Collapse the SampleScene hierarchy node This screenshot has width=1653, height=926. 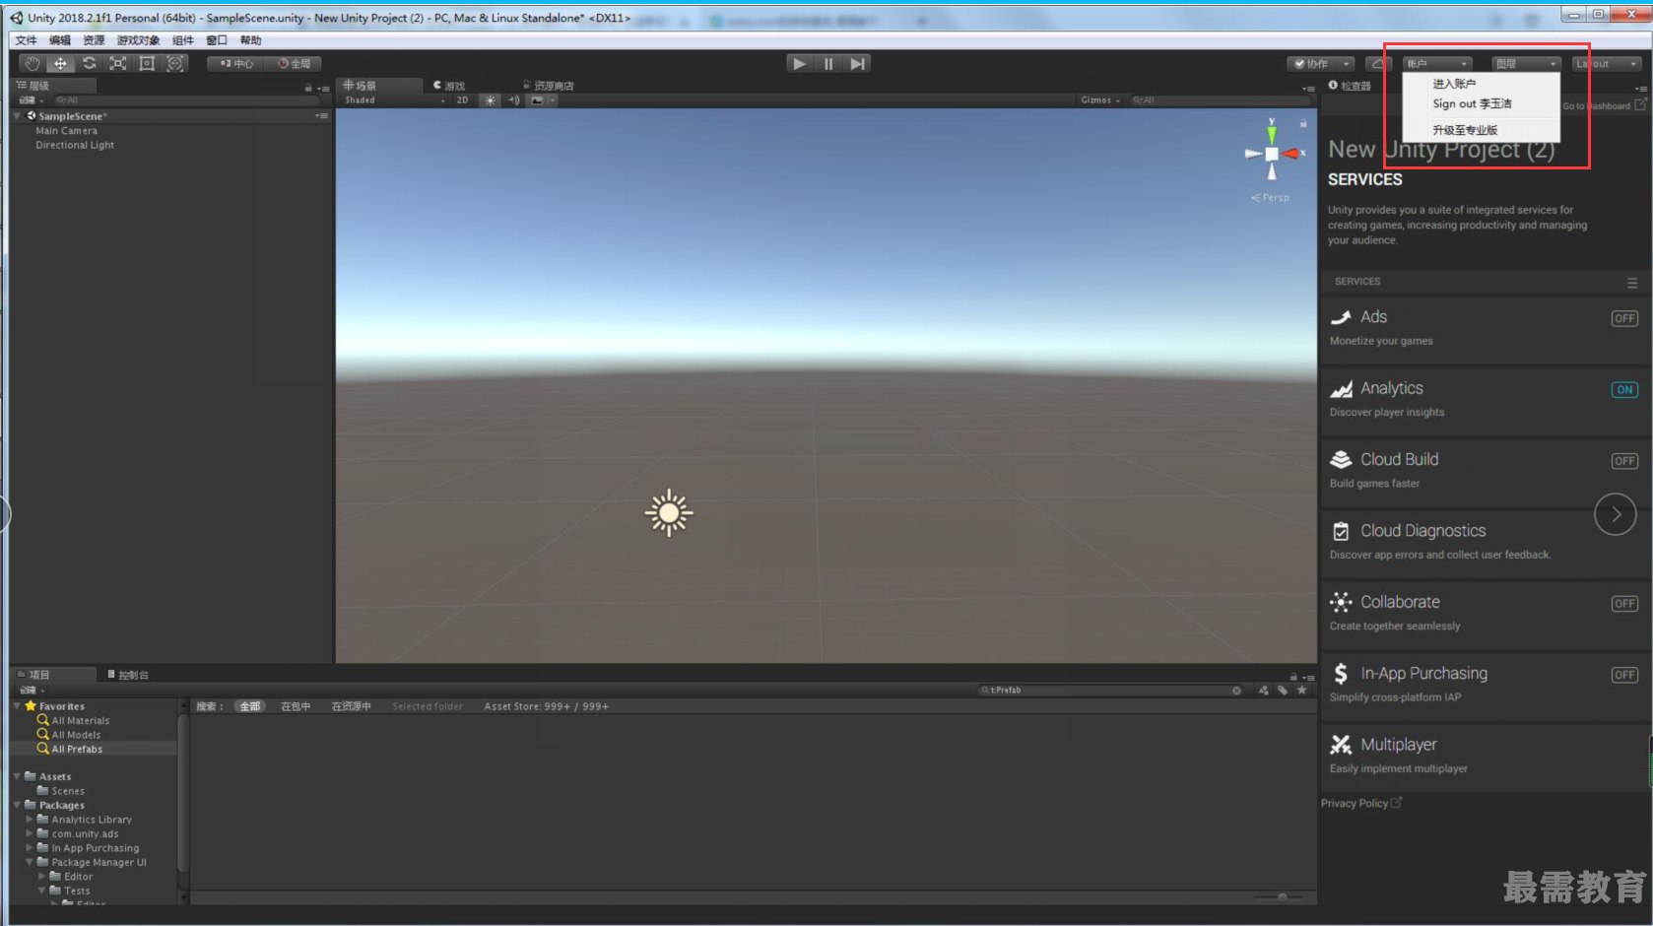(18, 116)
